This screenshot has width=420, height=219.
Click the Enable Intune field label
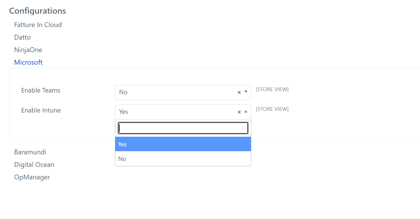[41, 110]
